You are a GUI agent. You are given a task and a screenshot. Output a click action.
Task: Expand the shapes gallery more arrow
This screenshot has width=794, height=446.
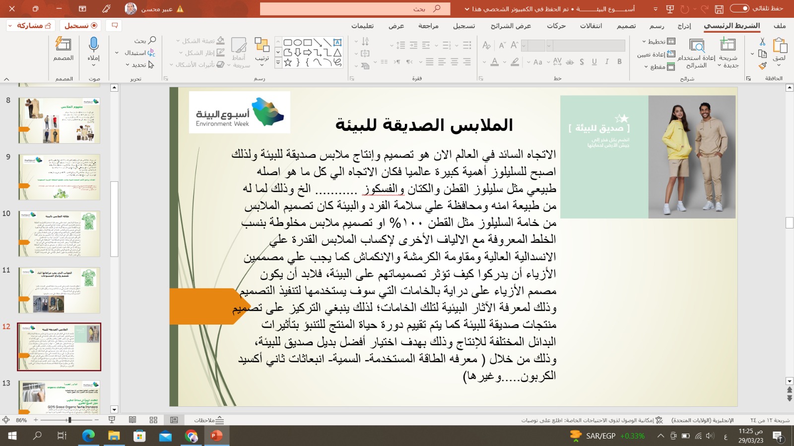[x=278, y=63]
